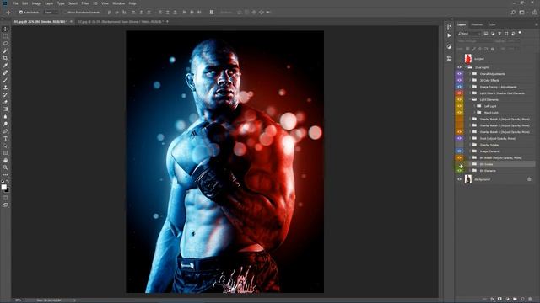The height and width of the screenshot is (303, 540).
Task: Select the Rectangle shape tool
Action: 5,153
